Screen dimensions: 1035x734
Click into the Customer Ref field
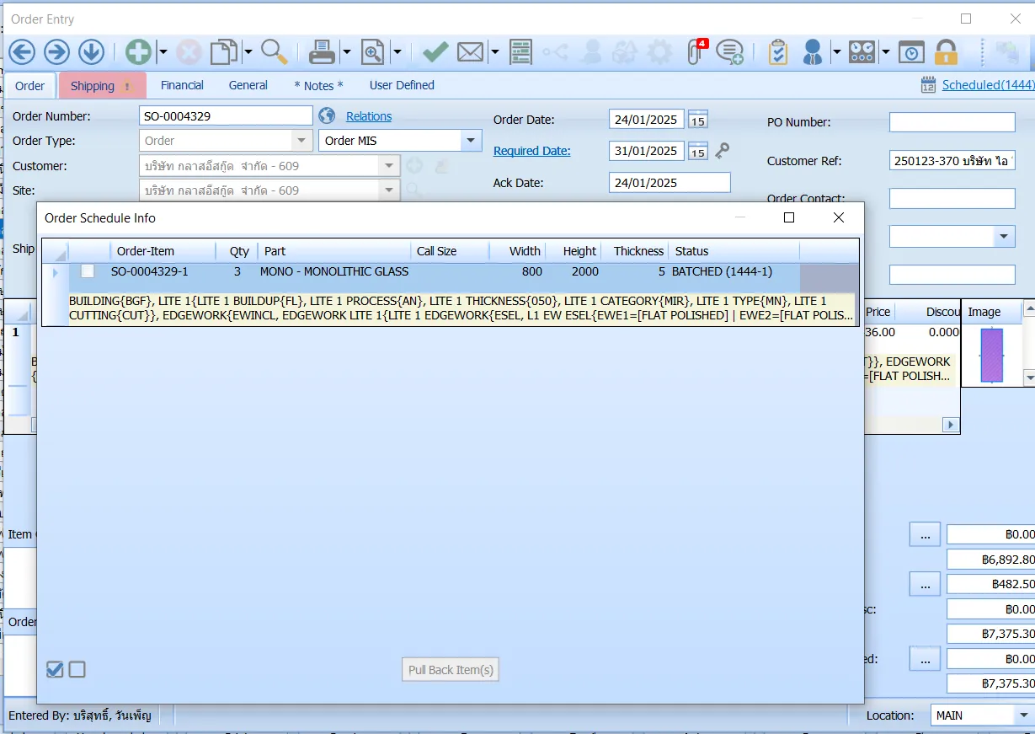coord(952,161)
